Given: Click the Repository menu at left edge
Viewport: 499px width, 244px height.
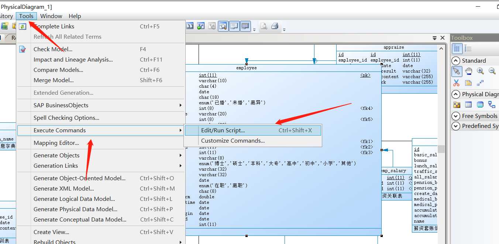Looking at the screenshot, I should click(x=6, y=16).
